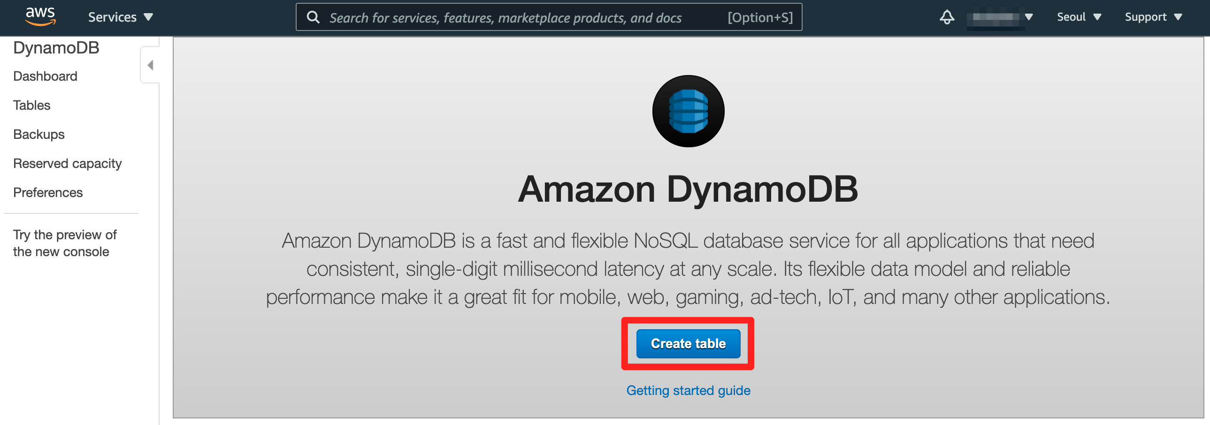
Task: Click the DynamoDB sidebar title
Action: pyautogui.click(x=56, y=48)
